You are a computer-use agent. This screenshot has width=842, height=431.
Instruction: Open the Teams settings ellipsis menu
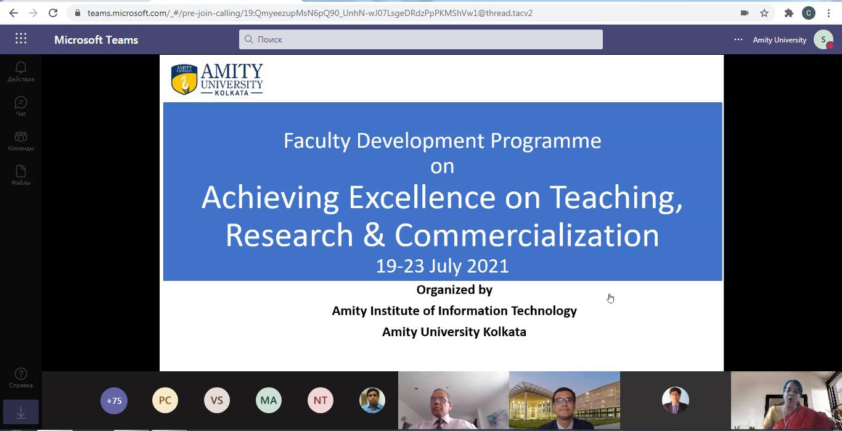pos(738,39)
